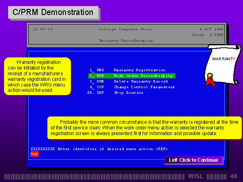Click the 4 OCT 1996 date

pos(211,29)
